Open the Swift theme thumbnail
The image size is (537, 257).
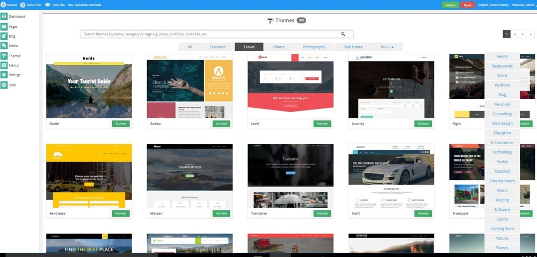point(391,175)
